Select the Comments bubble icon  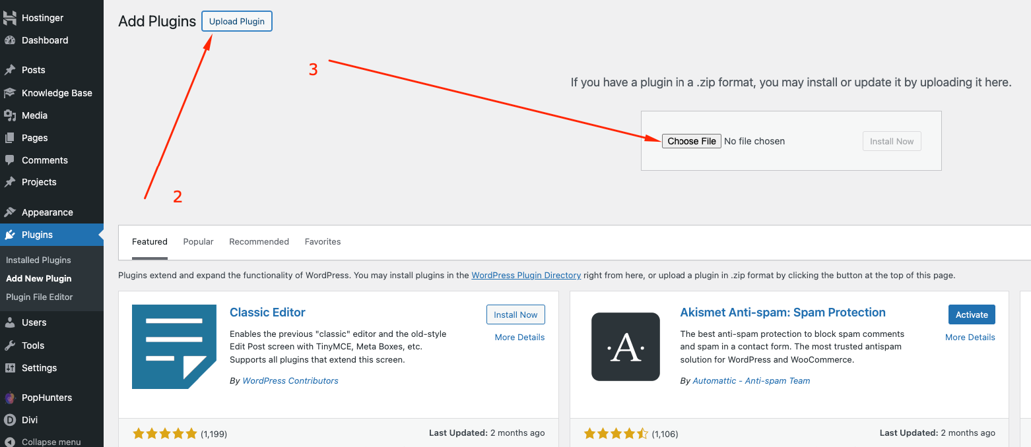[10, 160]
